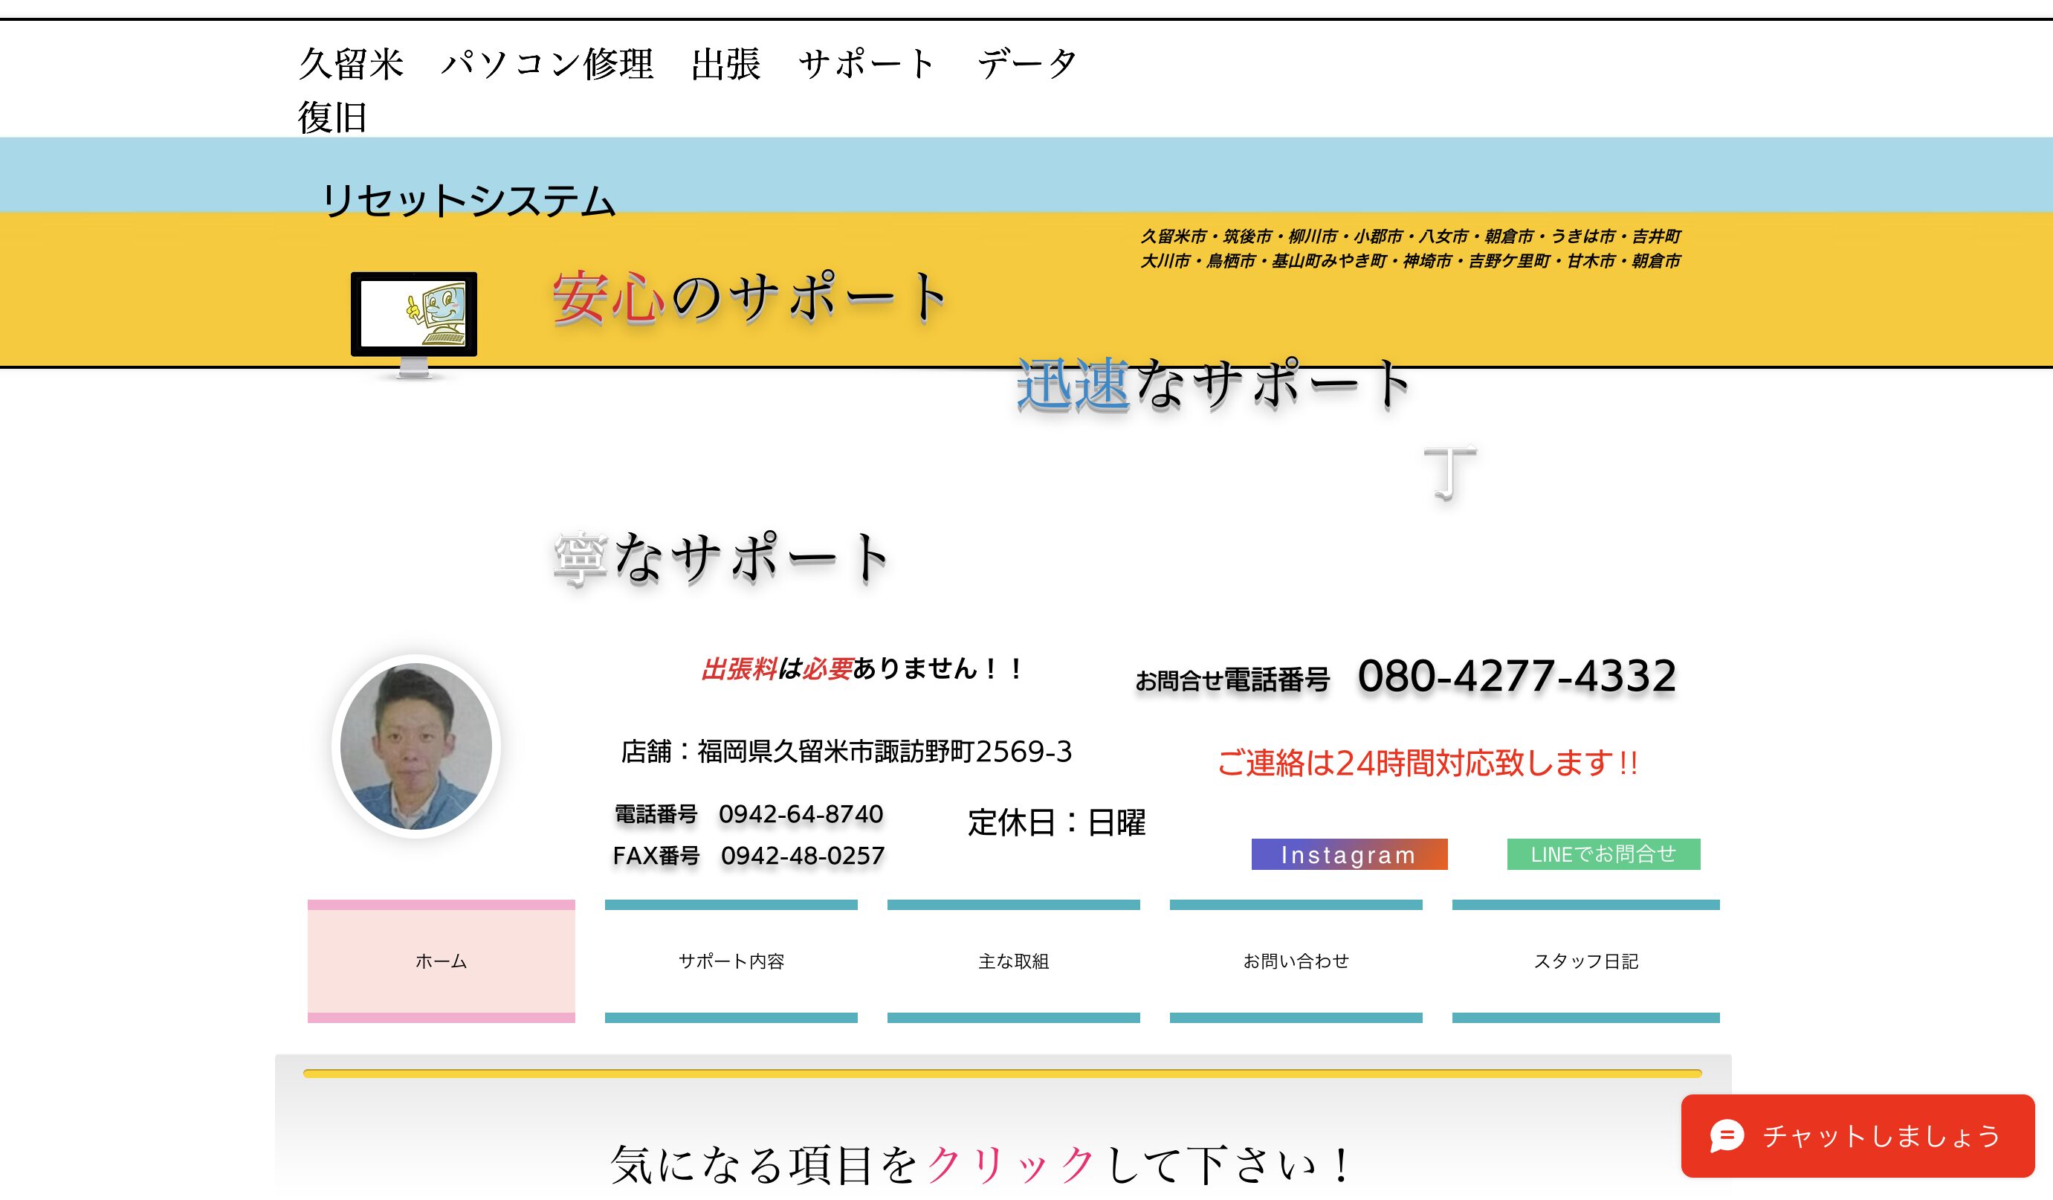
Task: Click the 迅速なサポート banner text
Action: pyautogui.click(x=1213, y=384)
